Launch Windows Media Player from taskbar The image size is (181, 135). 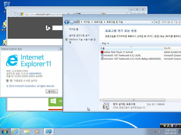[37, 131]
